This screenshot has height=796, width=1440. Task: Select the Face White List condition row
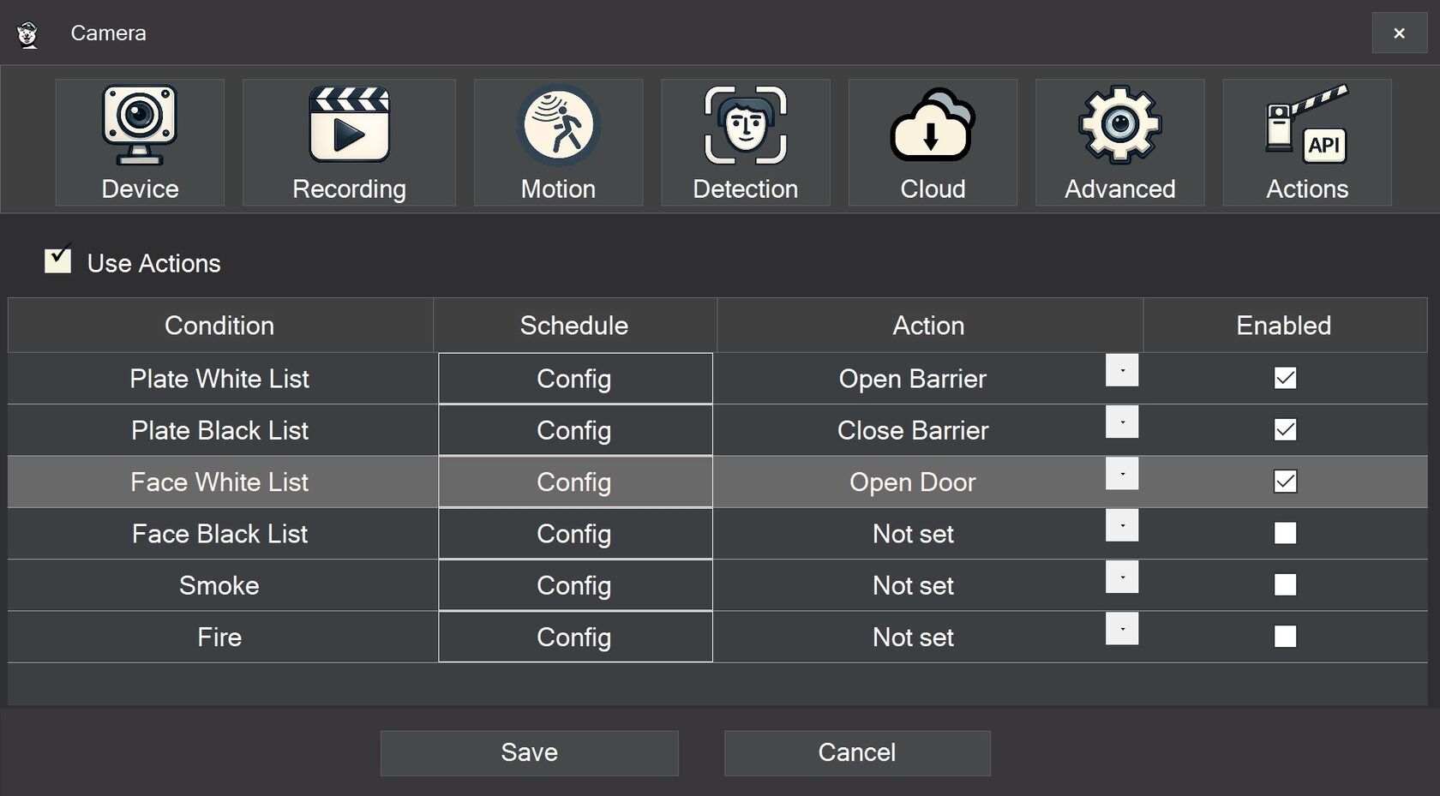[219, 482]
